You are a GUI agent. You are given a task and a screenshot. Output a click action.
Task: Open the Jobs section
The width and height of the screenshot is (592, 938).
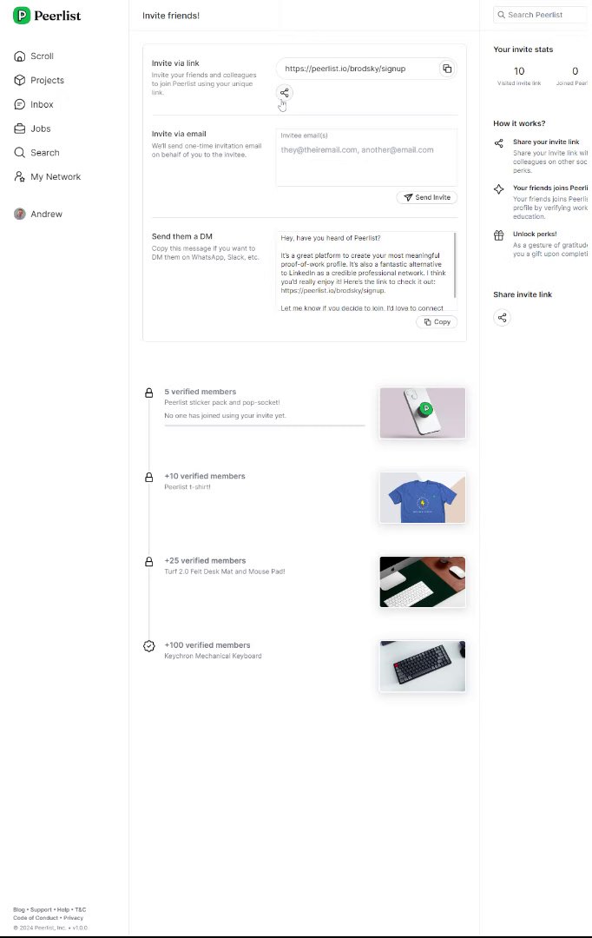pyautogui.click(x=32, y=129)
